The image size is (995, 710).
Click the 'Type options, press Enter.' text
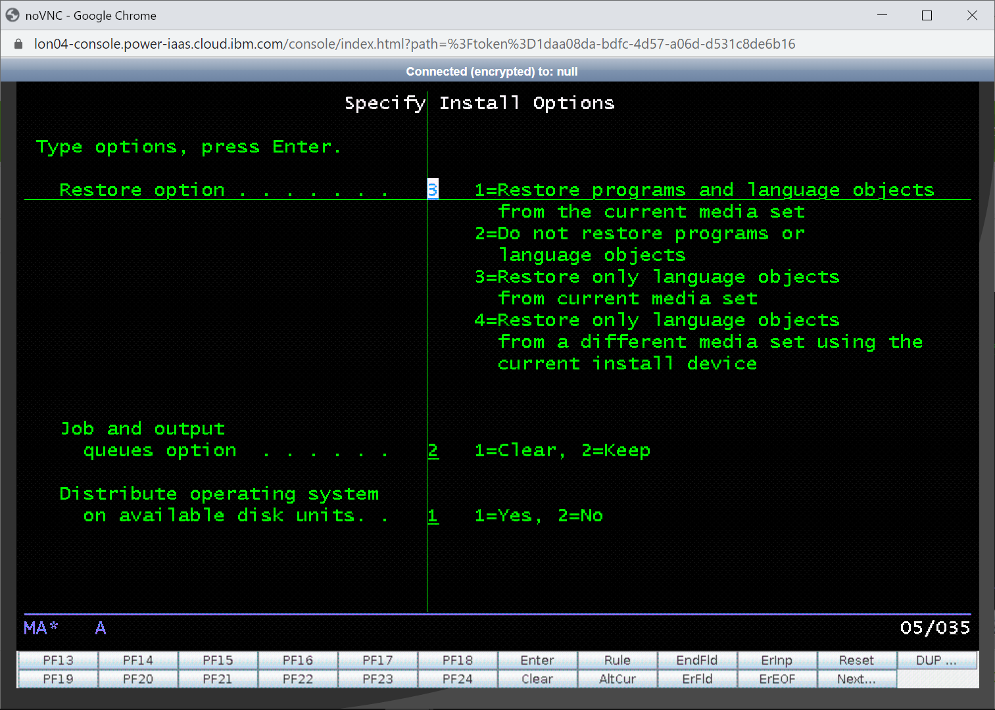pos(189,147)
